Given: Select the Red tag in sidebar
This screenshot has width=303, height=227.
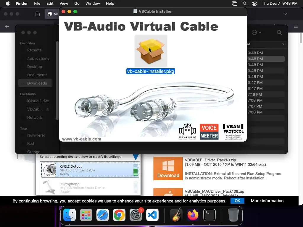Looking at the screenshot, I should coord(30,144).
